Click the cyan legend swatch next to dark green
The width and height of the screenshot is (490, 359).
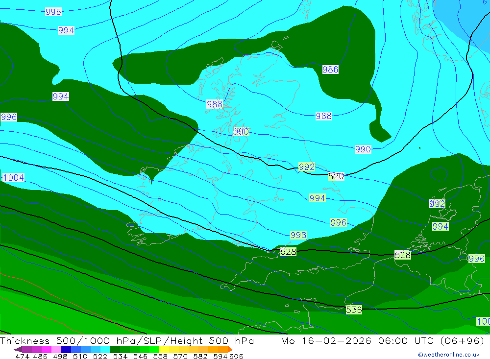pyautogui.click(x=105, y=349)
